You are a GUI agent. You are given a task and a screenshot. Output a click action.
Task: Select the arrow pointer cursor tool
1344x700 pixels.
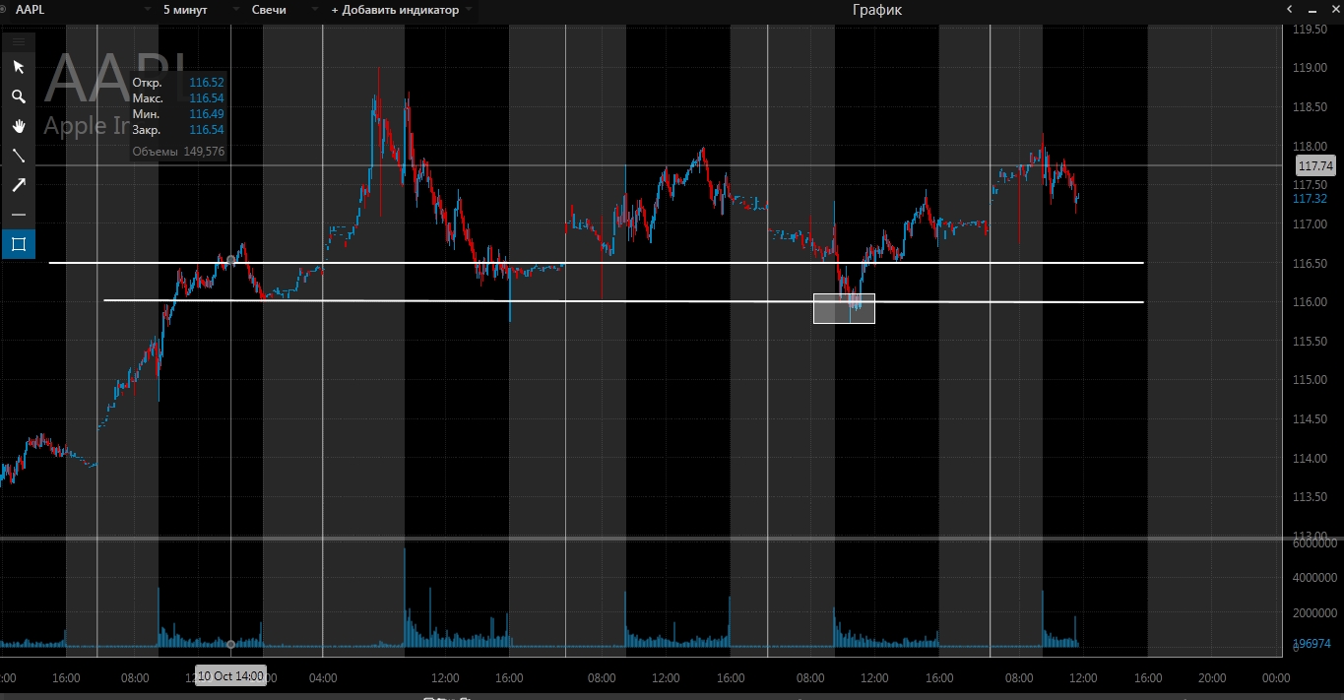point(18,67)
